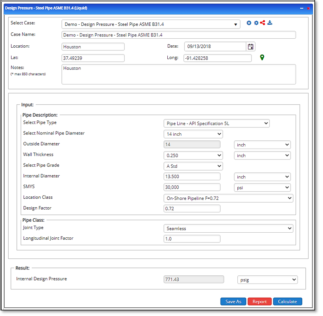The width and height of the screenshot is (323, 316).
Task: Change the Wall Thickness value dropdown
Action: point(193,156)
